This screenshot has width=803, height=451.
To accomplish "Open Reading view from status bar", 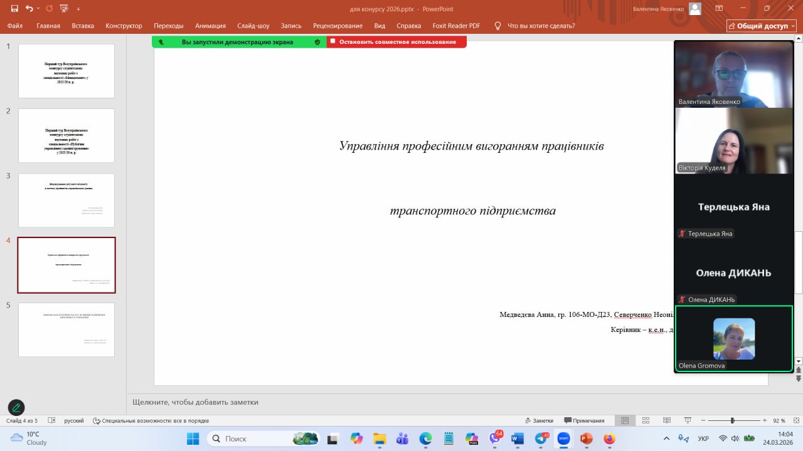I will click(667, 420).
